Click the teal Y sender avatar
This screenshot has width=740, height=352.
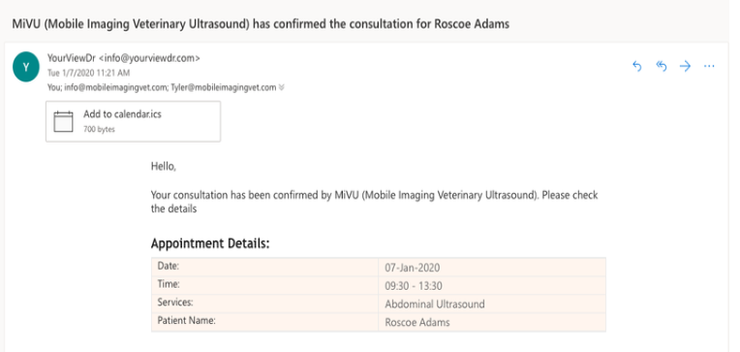coord(26,67)
